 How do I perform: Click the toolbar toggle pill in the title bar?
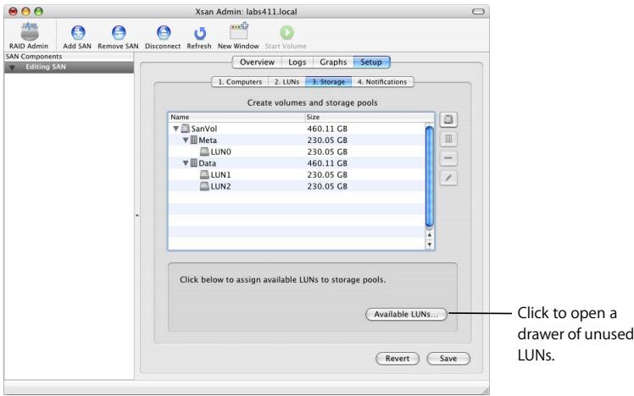[x=478, y=11]
